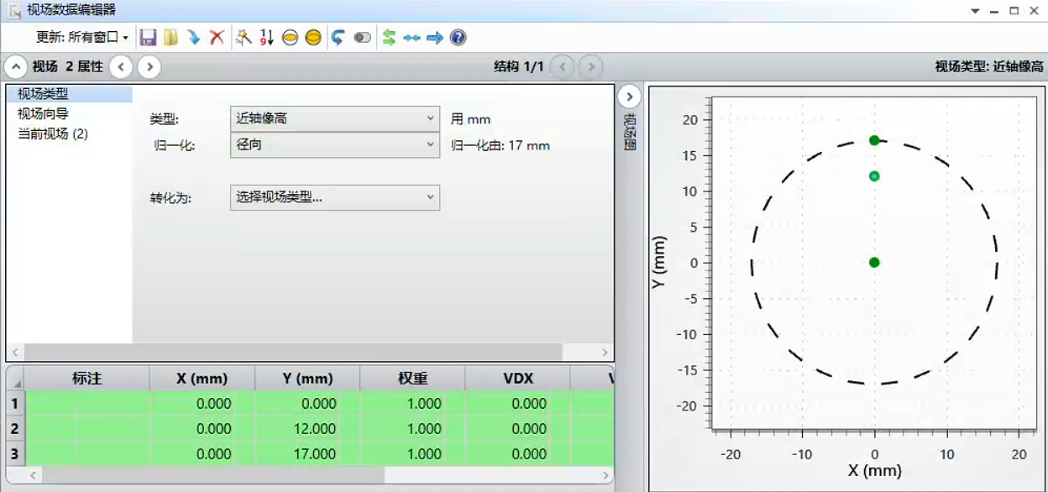Viewport: 1048px width, 492px height.
Task: Click the Y (mm) cell with value 12.000
Action: pyautogui.click(x=307, y=429)
